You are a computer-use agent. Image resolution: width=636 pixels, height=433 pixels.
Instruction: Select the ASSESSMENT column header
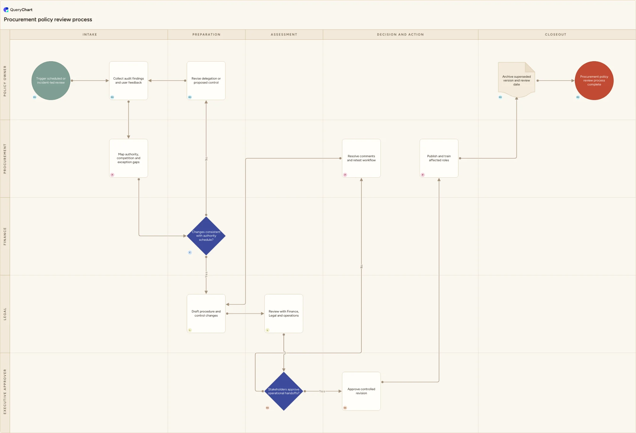coord(284,35)
